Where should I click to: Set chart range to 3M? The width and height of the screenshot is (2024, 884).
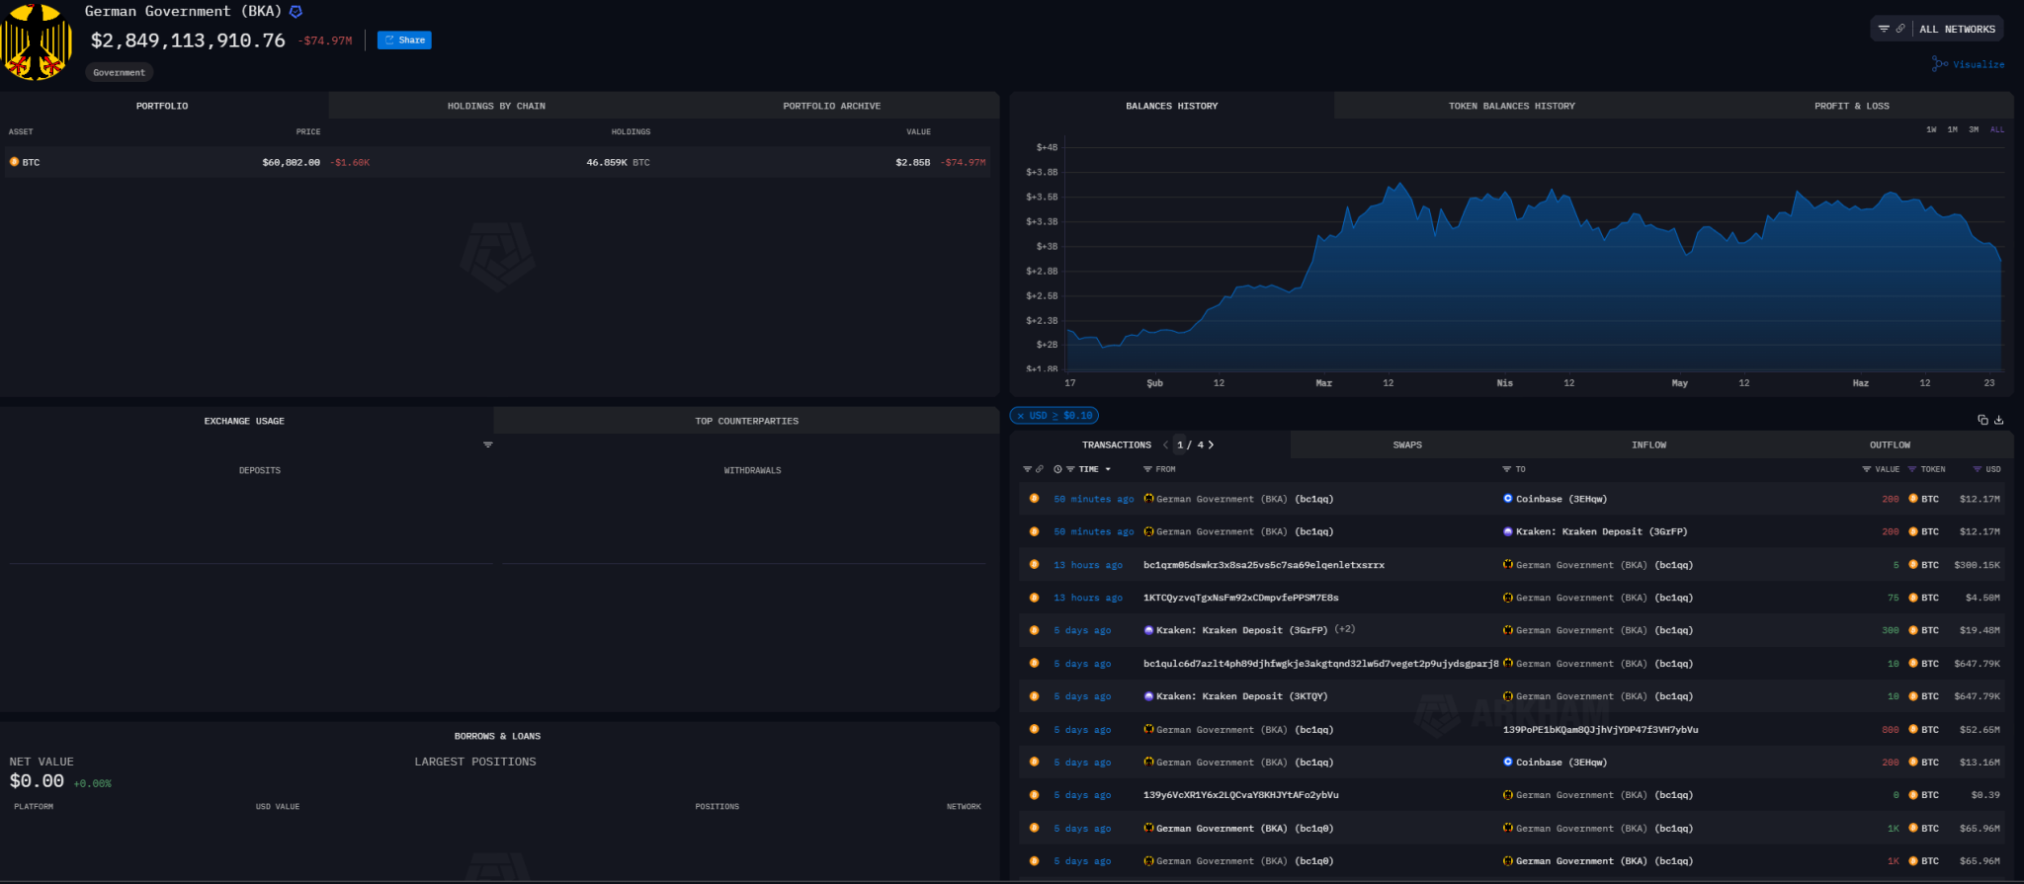1974,129
